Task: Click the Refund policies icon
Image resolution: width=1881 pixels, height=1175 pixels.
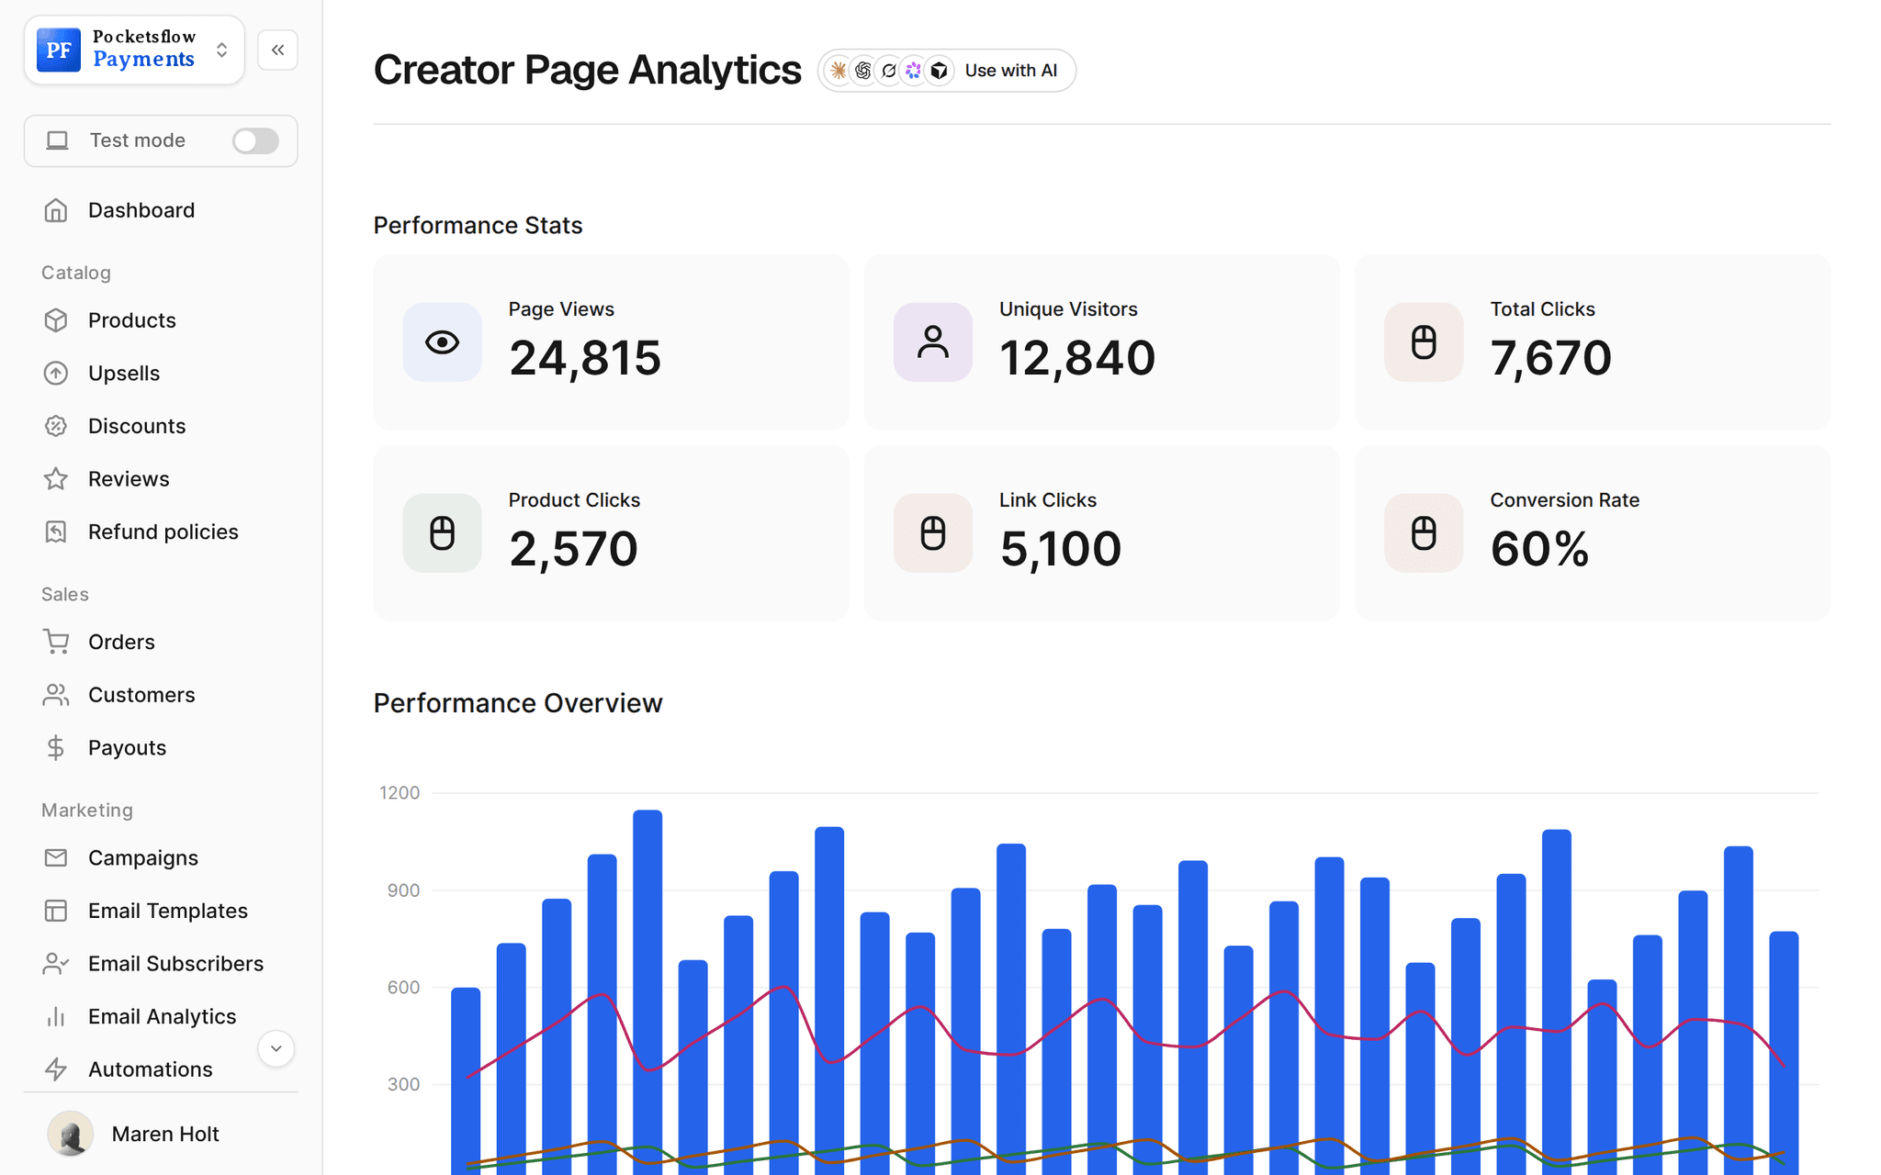Action: [56, 532]
